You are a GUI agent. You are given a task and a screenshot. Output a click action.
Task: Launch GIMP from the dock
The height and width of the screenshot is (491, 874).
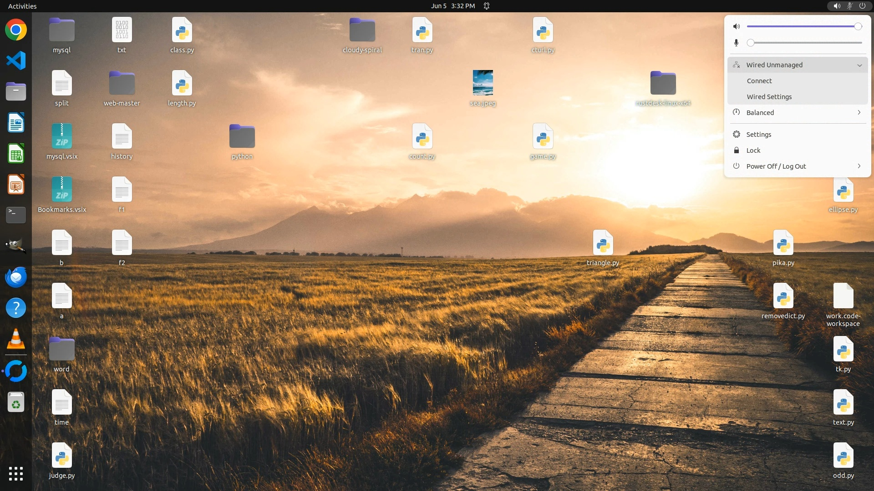(x=16, y=245)
